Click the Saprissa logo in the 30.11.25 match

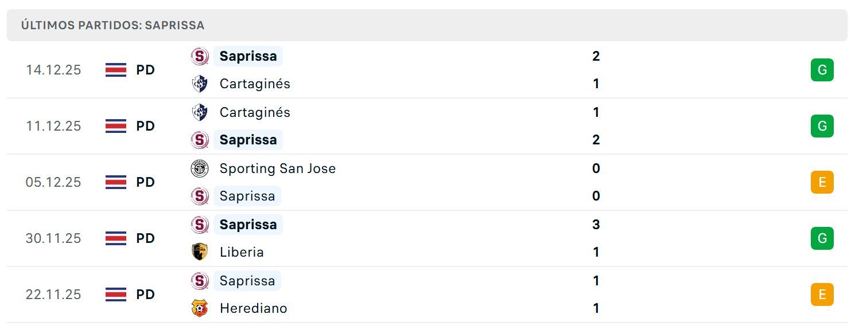coord(200,225)
